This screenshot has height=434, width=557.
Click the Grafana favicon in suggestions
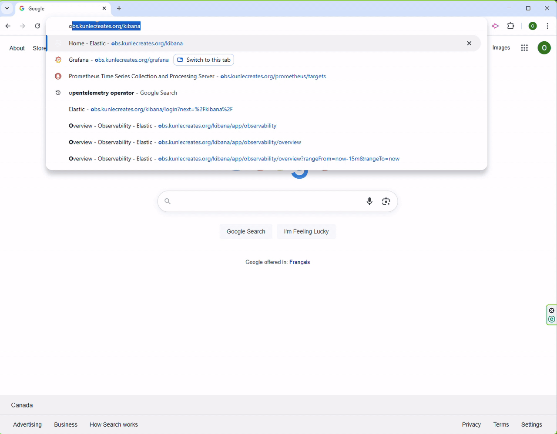[x=58, y=60]
